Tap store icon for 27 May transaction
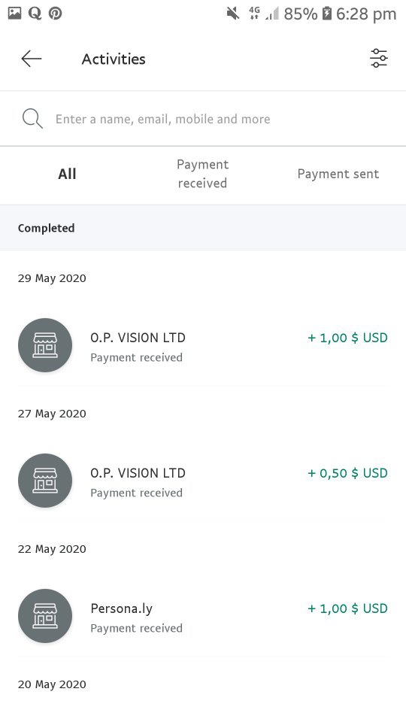 pos(45,481)
